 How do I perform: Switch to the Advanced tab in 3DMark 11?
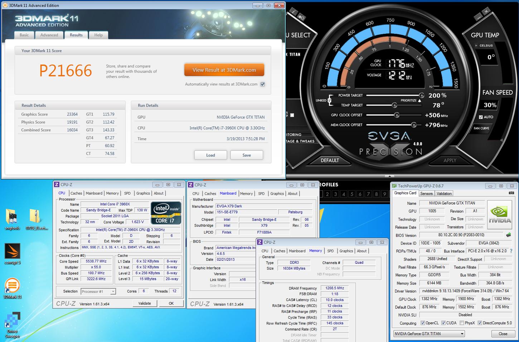tap(49, 35)
